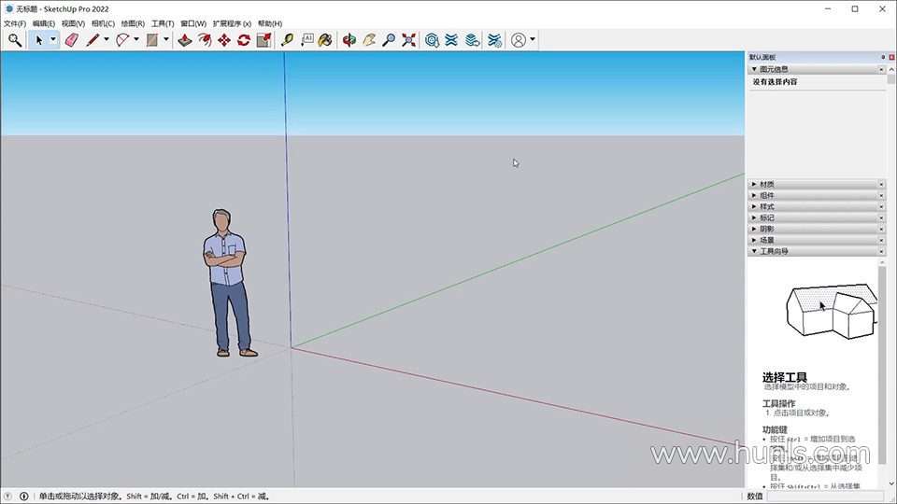Choose the Zoom magnifier tool

pyautogui.click(x=389, y=40)
